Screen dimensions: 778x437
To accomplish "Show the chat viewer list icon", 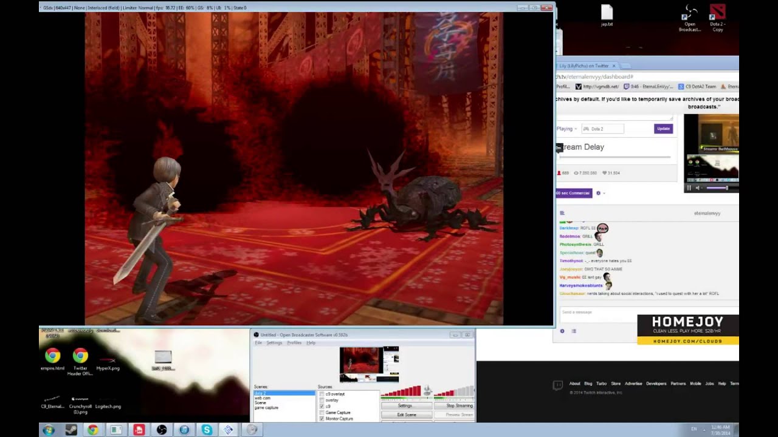I will (x=574, y=331).
